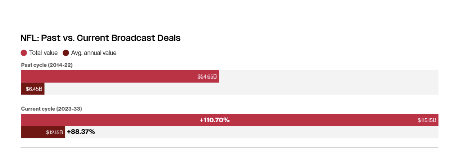Click the word "Deals" in the chart title
This screenshot has height=155, width=457.
point(168,38)
